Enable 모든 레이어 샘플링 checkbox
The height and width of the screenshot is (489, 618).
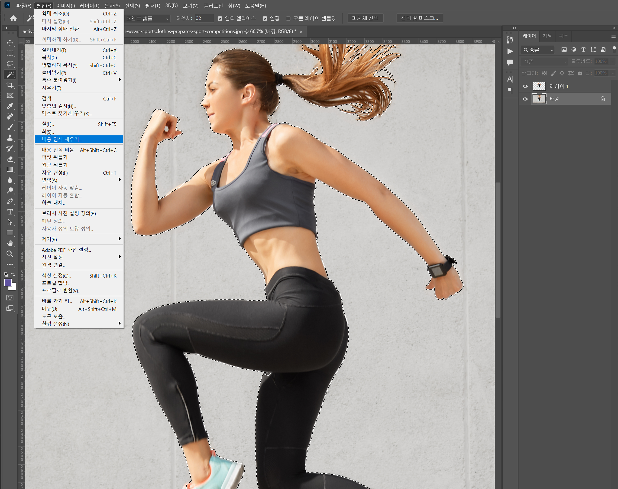click(x=288, y=19)
